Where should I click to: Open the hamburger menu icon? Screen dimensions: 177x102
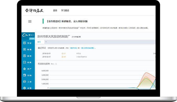coord(30,21)
